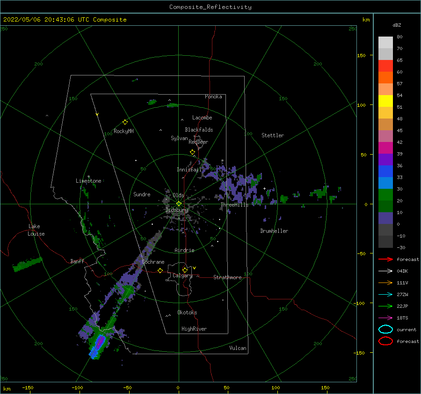Screen dimensions: 421x394
Task: Click the Lake Louise label
Action: [36, 230]
